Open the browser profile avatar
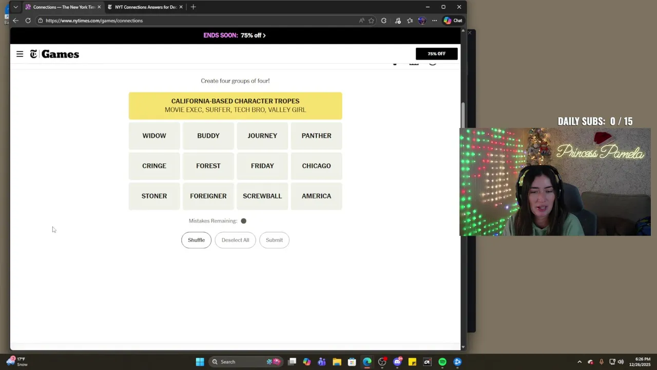Screen dimensions: 657x370 [x=422, y=21]
